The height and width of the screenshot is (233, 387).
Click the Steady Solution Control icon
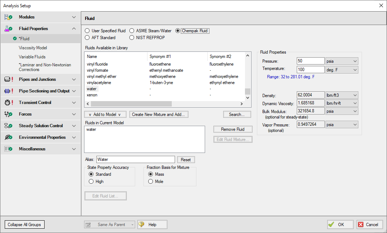point(9,126)
